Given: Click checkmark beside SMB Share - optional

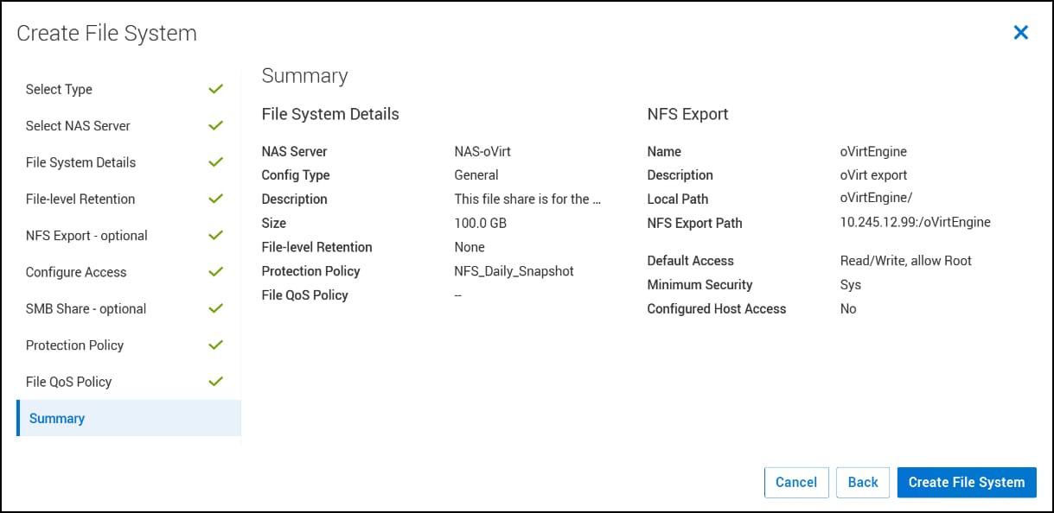Looking at the screenshot, I should (x=216, y=308).
